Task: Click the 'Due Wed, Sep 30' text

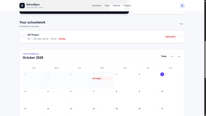Action: [x=41, y=39]
